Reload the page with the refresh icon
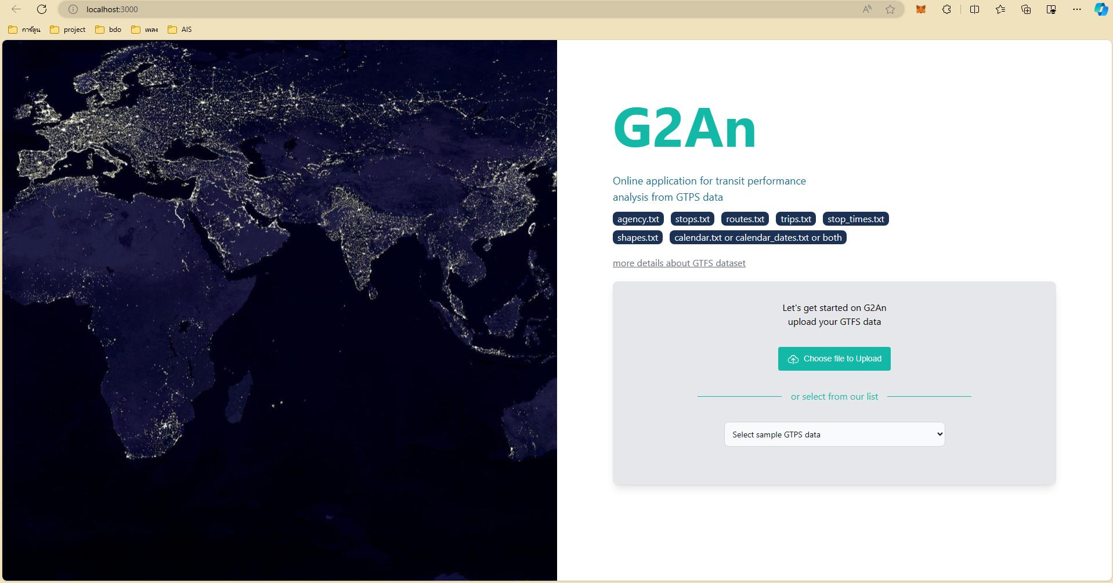This screenshot has height=583, width=1113. point(42,9)
